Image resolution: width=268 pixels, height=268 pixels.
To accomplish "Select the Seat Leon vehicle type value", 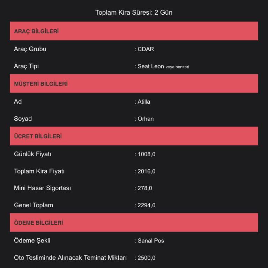I will point(151,66).
